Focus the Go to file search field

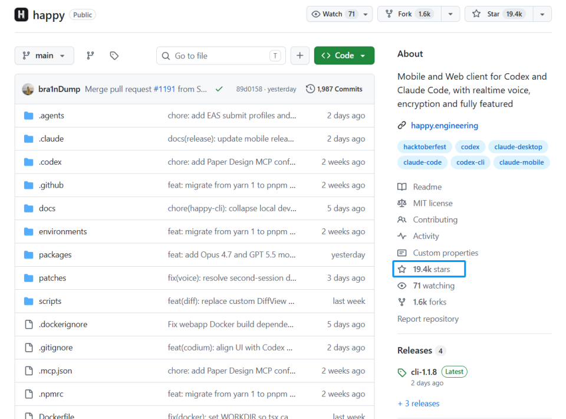(x=221, y=55)
